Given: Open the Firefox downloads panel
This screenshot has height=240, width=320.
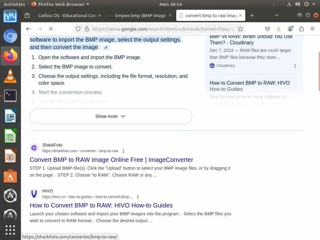Looking at the screenshot, I should point(278,29).
